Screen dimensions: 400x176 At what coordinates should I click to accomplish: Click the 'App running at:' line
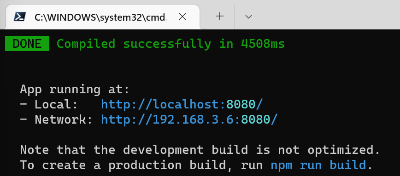(x=75, y=90)
